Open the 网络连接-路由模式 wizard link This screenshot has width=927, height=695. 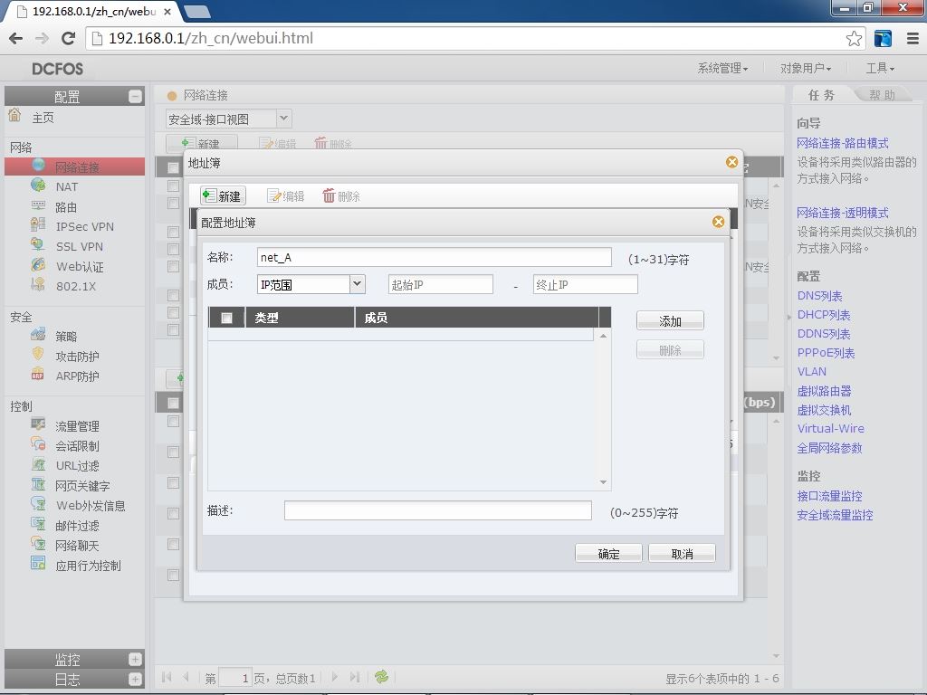click(843, 143)
